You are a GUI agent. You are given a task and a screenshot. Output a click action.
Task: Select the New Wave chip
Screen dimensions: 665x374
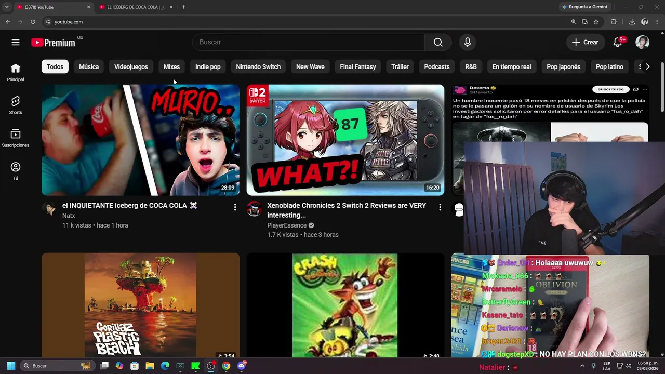[310, 66]
